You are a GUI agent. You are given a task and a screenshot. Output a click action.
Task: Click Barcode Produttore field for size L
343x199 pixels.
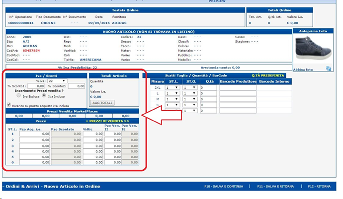point(238,93)
